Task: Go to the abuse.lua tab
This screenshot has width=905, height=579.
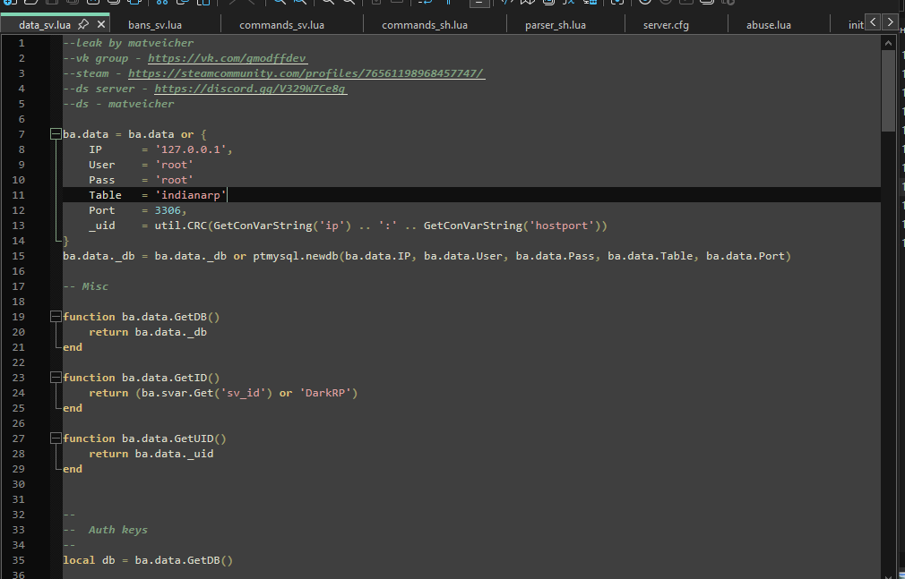Action: (768, 25)
